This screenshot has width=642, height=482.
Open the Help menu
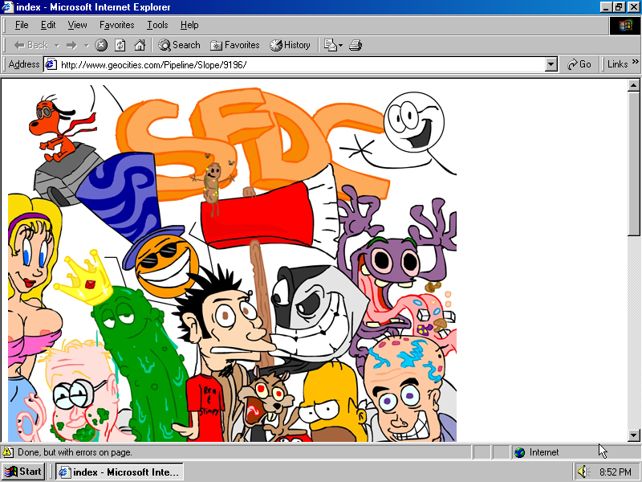(189, 25)
